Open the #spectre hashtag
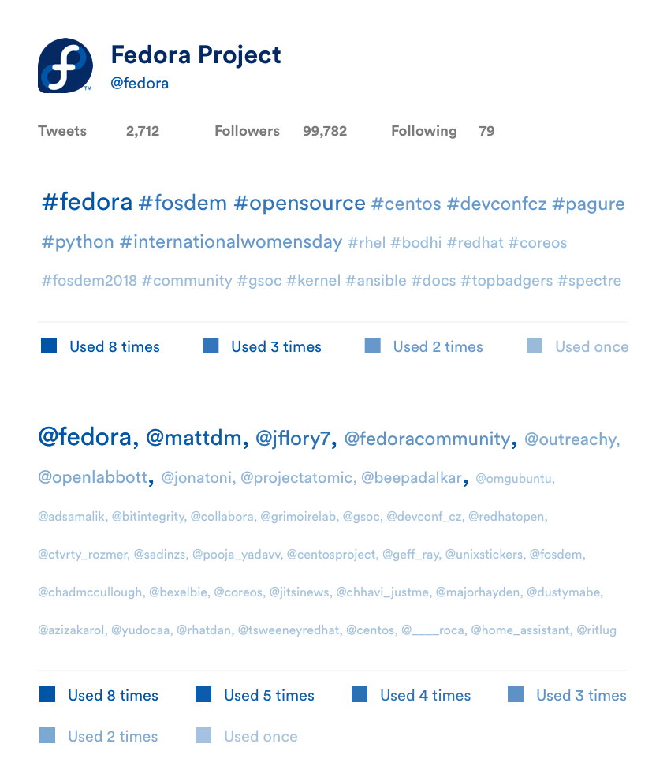Viewport: 667px width, 781px height. [590, 280]
